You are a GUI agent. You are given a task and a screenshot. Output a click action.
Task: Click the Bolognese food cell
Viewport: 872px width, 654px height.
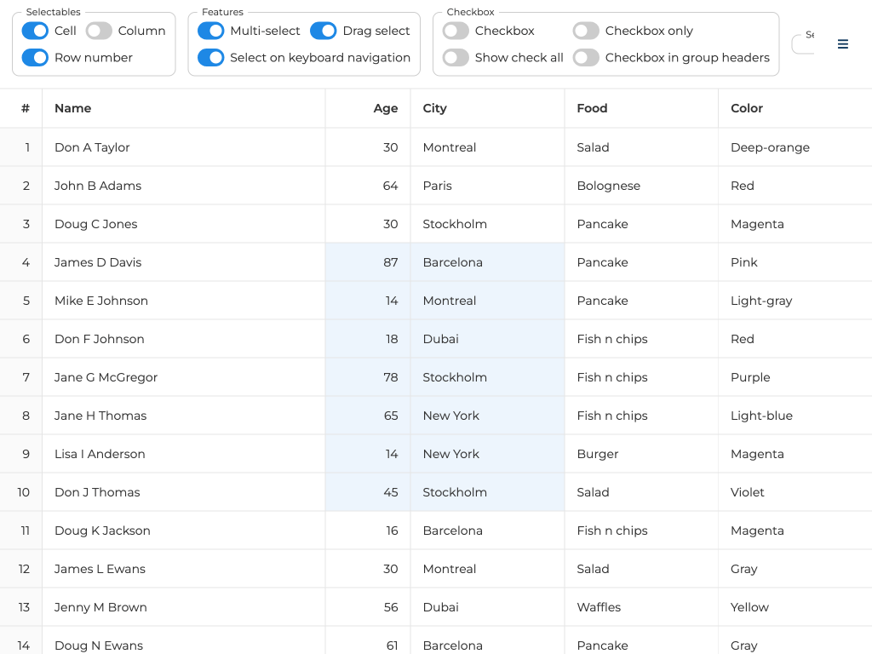click(x=609, y=186)
